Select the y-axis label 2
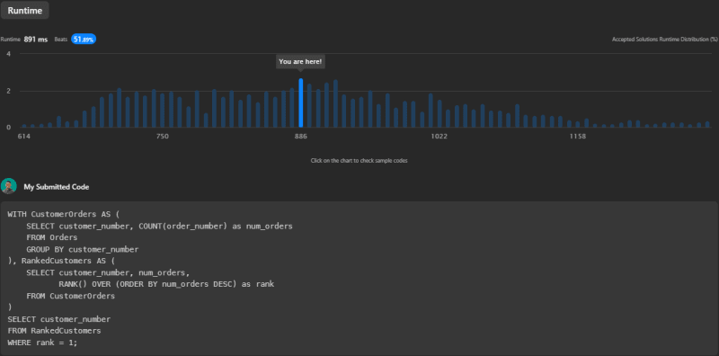Viewport: 719px width, 356px height. pyautogui.click(x=9, y=91)
